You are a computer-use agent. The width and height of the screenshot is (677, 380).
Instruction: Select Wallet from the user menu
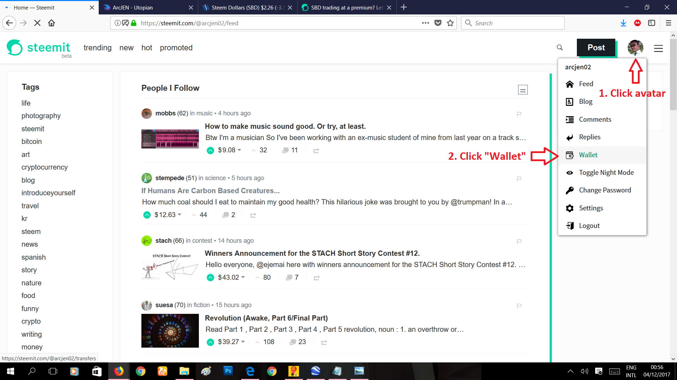click(588, 155)
